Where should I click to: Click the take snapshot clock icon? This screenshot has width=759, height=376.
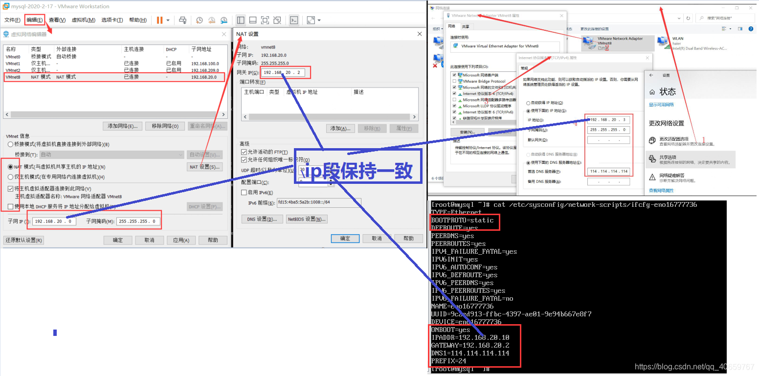point(200,20)
